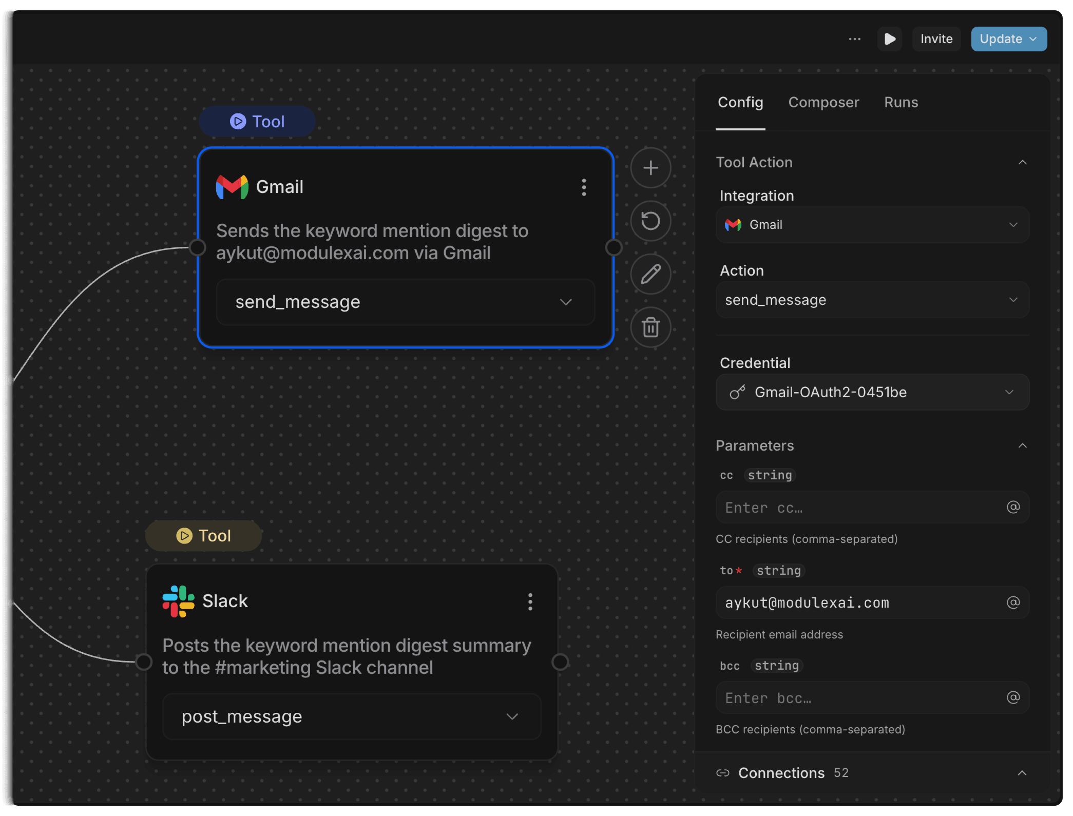Switch to the Composer tab
1073x816 pixels.
pos(823,102)
